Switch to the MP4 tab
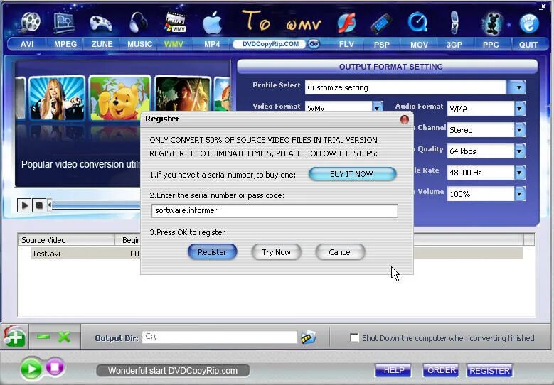Screen dimensions: 554x385 point(212,45)
